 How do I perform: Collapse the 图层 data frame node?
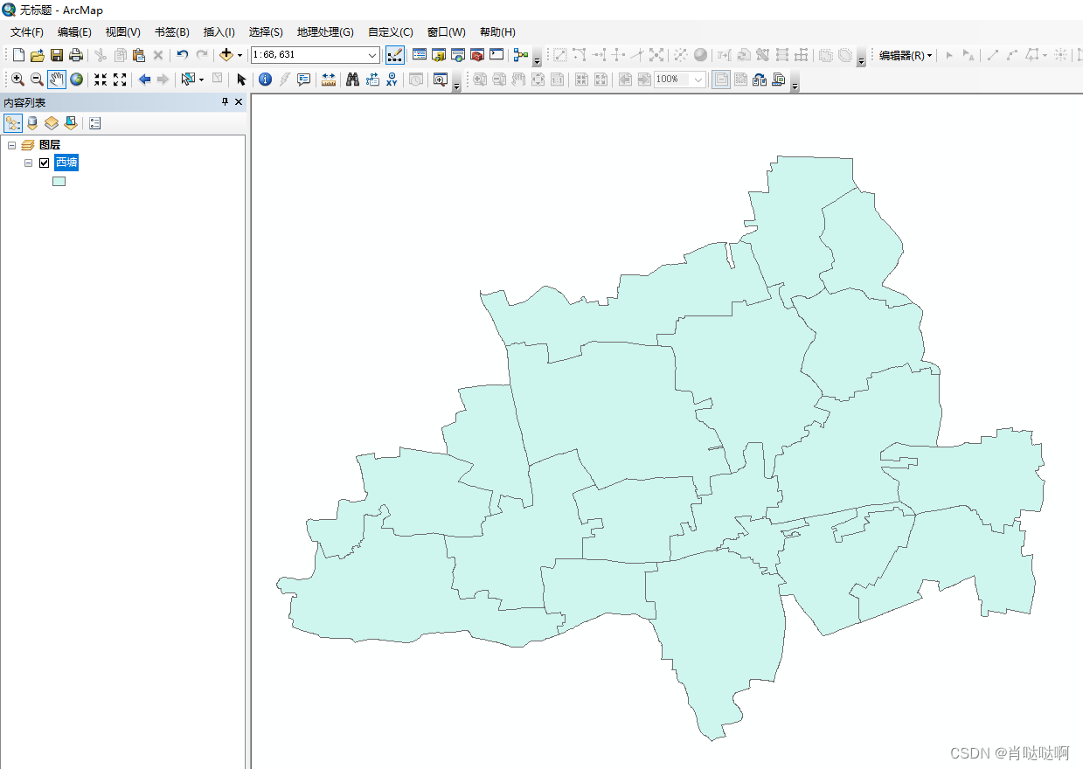[11, 145]
